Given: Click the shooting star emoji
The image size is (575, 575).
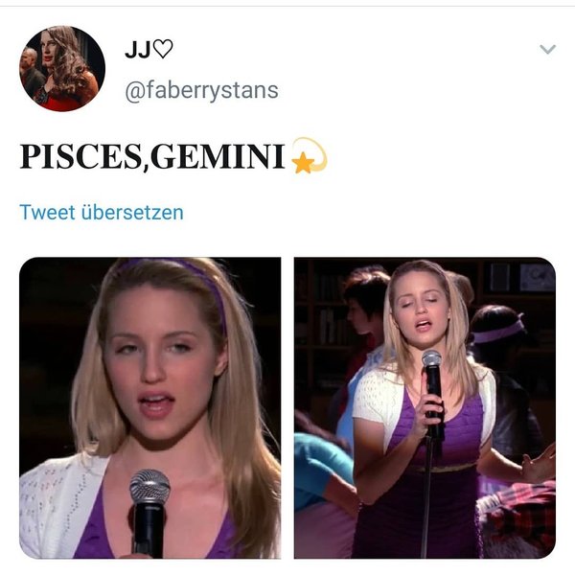Looking at the screenshot, I should point(309,155).
